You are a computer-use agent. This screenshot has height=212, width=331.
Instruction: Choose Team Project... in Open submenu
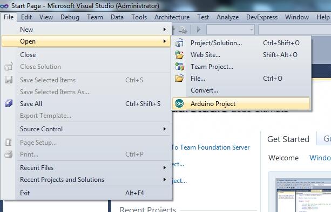tap(241, 67)
